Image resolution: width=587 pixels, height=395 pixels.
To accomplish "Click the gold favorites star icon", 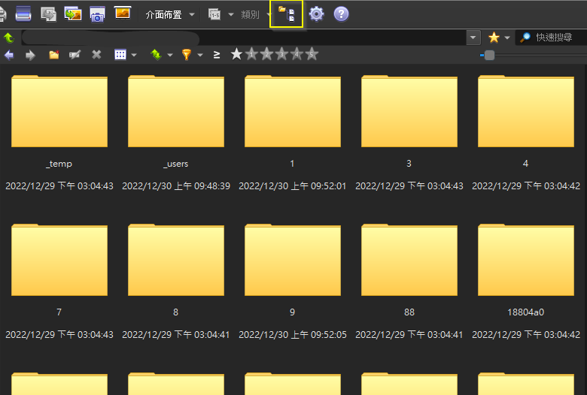I will [494, 38].
